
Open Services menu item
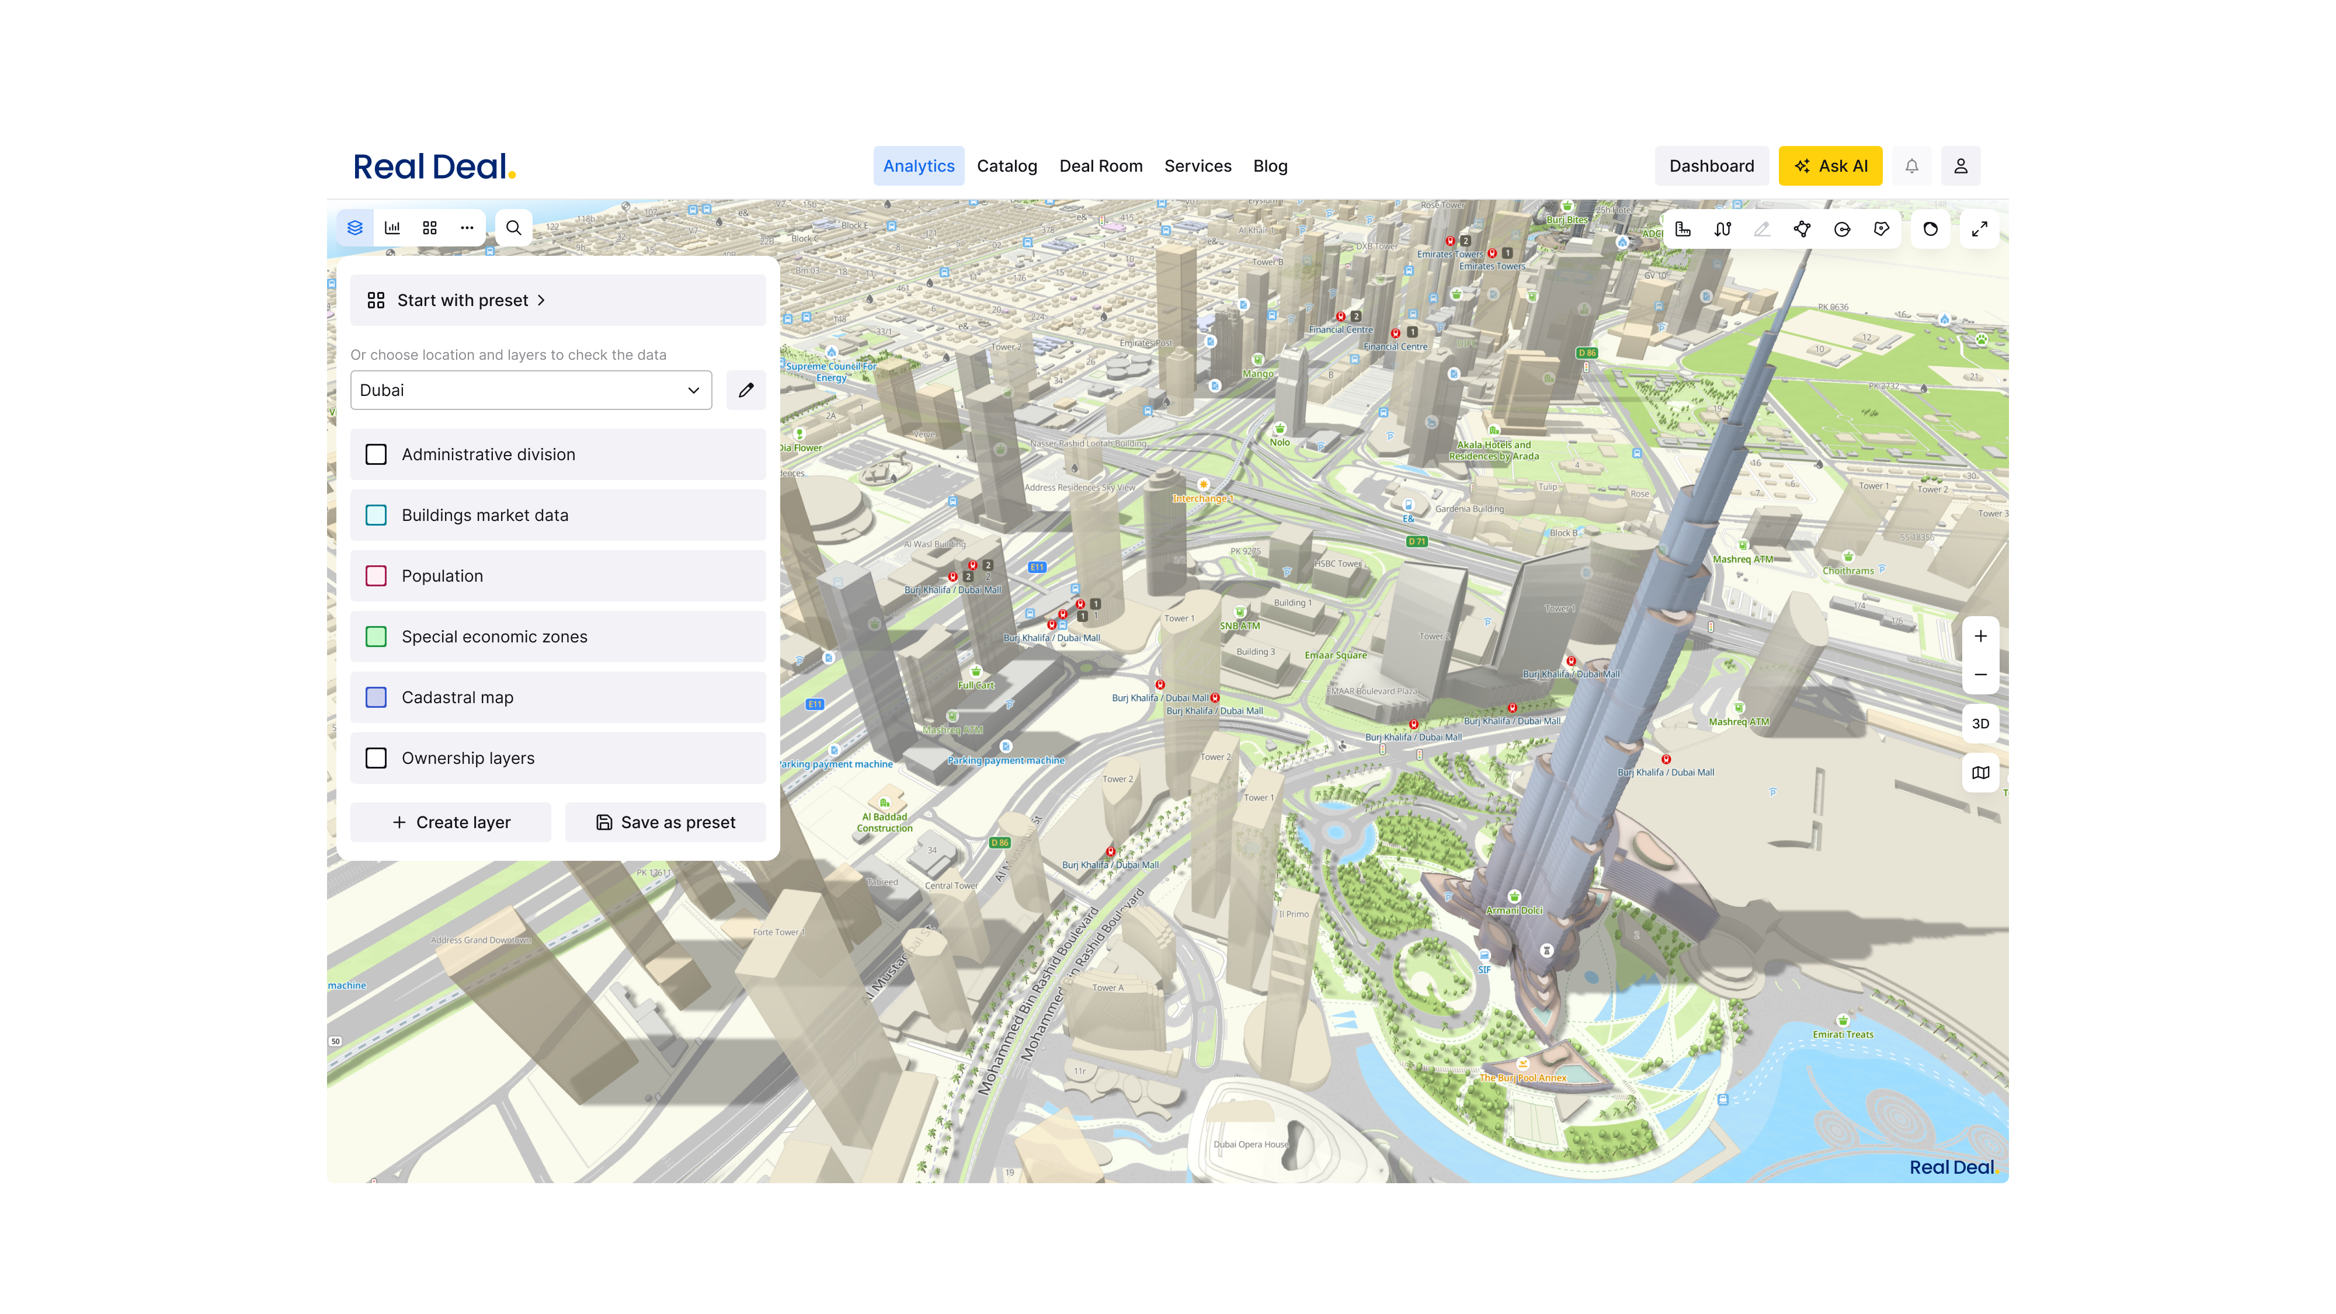(x=1198, y=166)
